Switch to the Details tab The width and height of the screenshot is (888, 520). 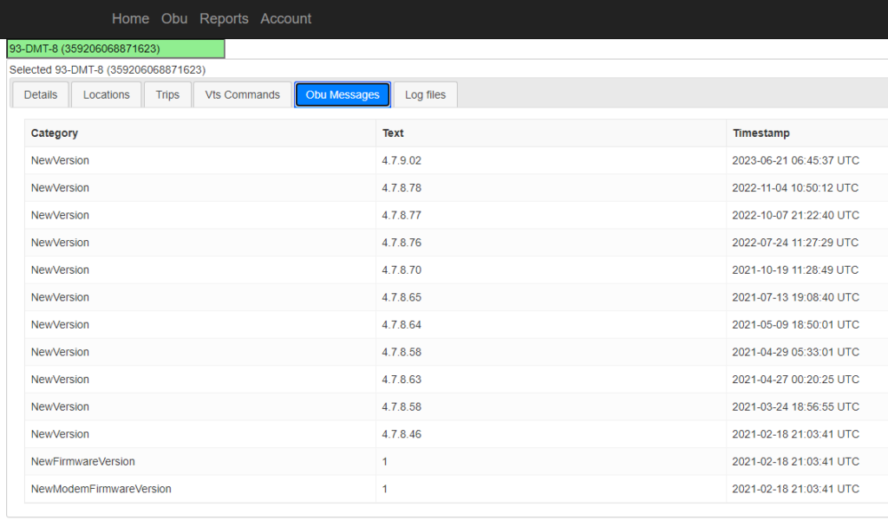41,94
